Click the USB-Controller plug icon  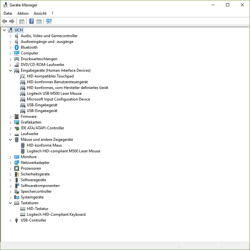point(16,220)
